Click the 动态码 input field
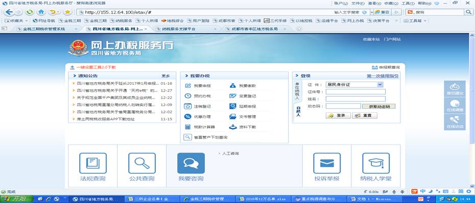The width and height of the screenshot is (475, 203). [x=343, y=106]
